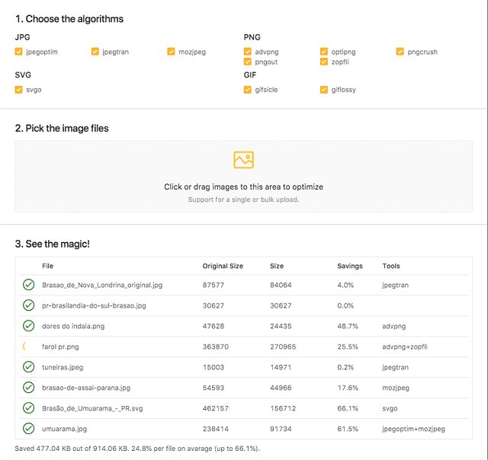Click the Savings column header

[x=350, y=267]
